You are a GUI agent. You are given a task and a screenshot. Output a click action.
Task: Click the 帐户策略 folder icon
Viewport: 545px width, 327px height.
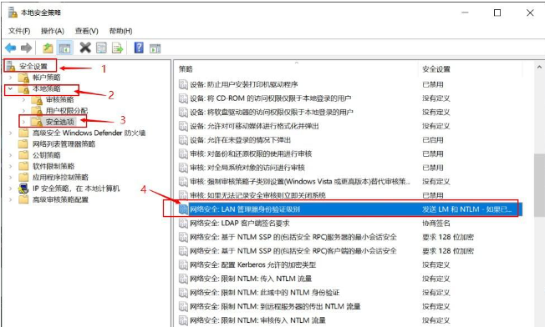click(x=24, y=78)
